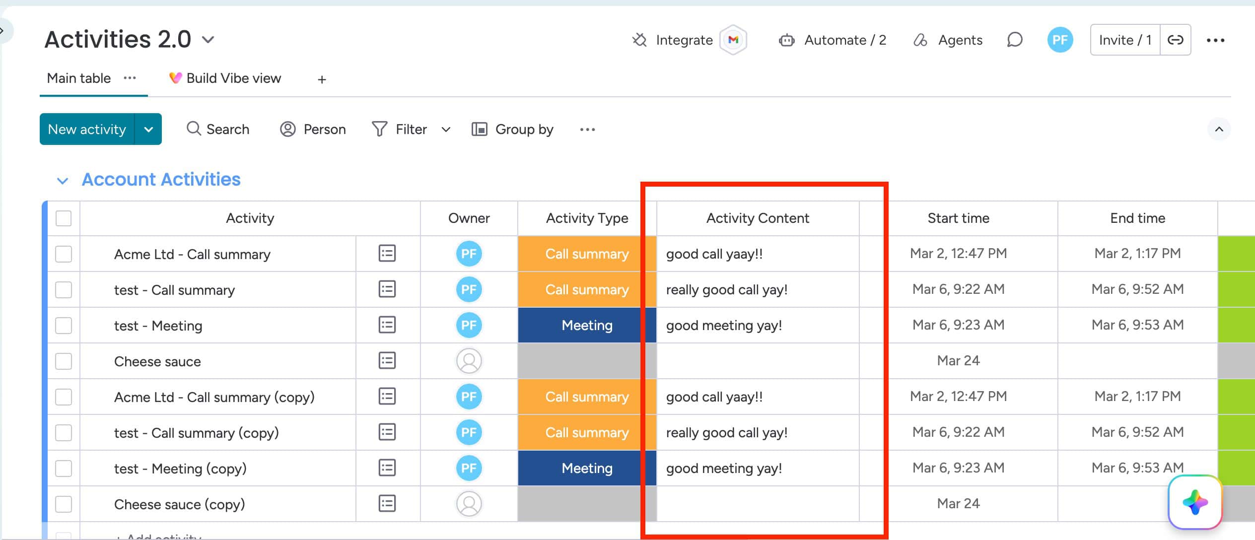Viewport: 1255px width, 540px height.
Task: Open the New activity dropdown arrow
Action: [148, 129]
